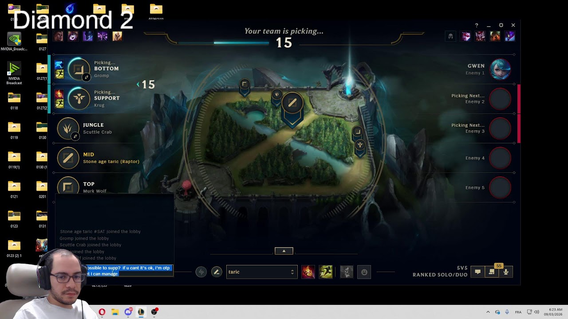The height and width of the screenshot is (319, 568).
Task: Open NVIDIA Broadcast desktop shortcut
Action: (x=14, y=72)
